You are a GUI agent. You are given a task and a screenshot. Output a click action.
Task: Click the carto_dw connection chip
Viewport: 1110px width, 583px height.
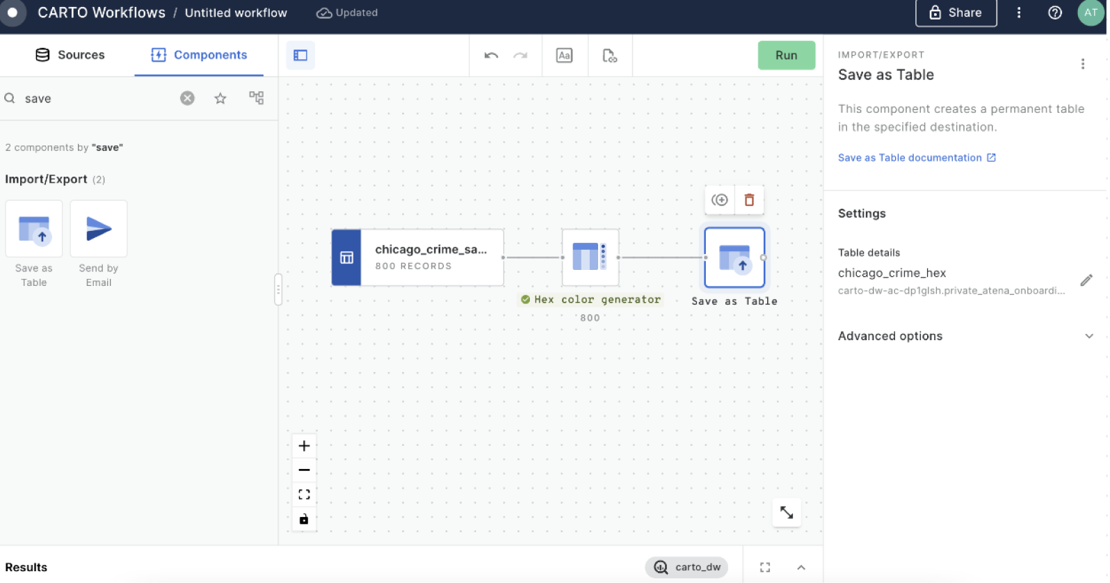(687, 567)
